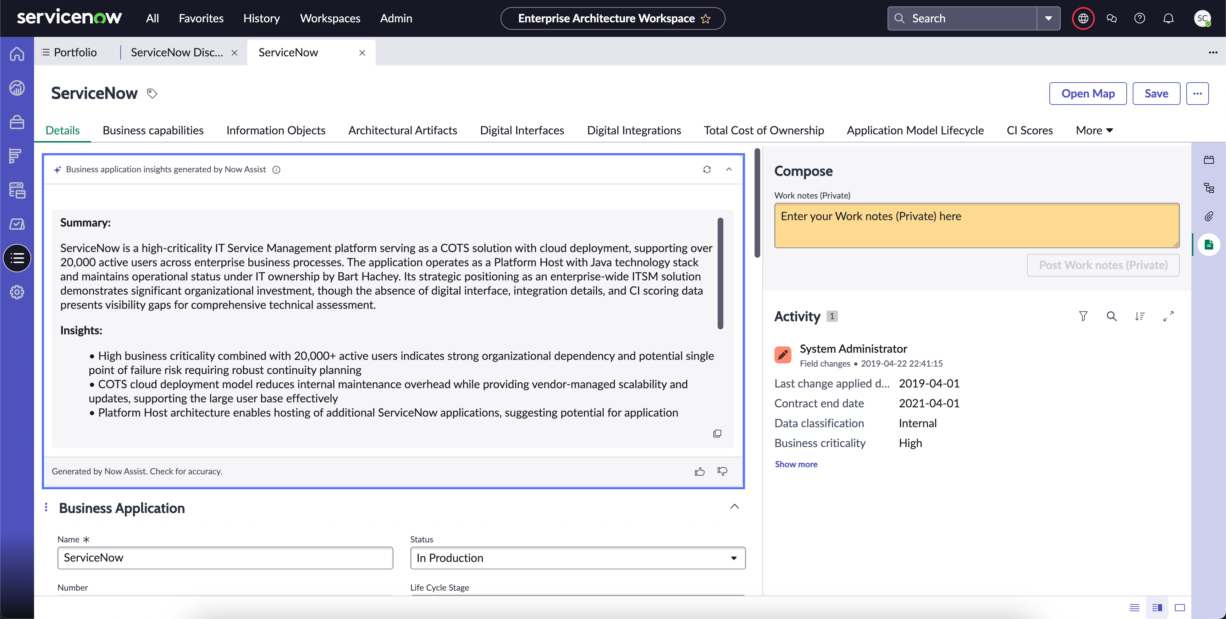The image size is (1226, 619).
Task: Switch to the Total Cost of Ownership tab
Action: (764, 130)
